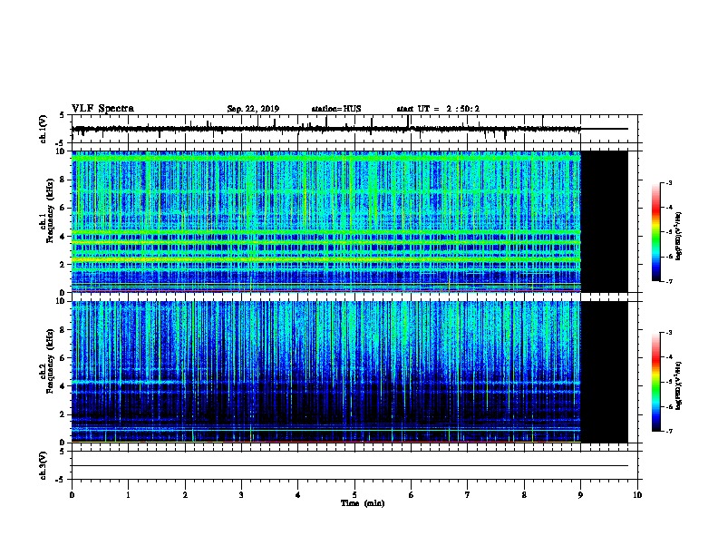Click the ch.1 spectrogram color scale bar
This screenshot has height=555, width=718.
pos(655,232)
